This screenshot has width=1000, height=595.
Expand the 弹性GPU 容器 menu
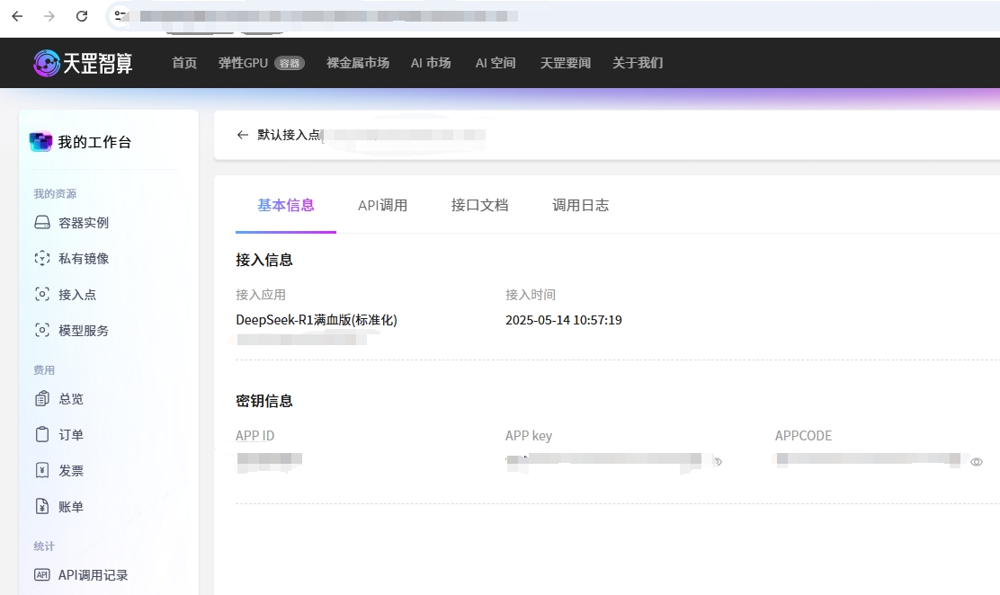(x=261, y=63)
